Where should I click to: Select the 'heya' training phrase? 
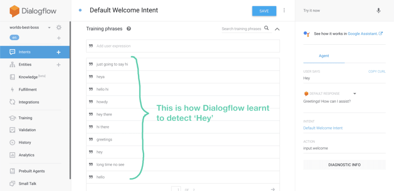[x=183, y=77]
